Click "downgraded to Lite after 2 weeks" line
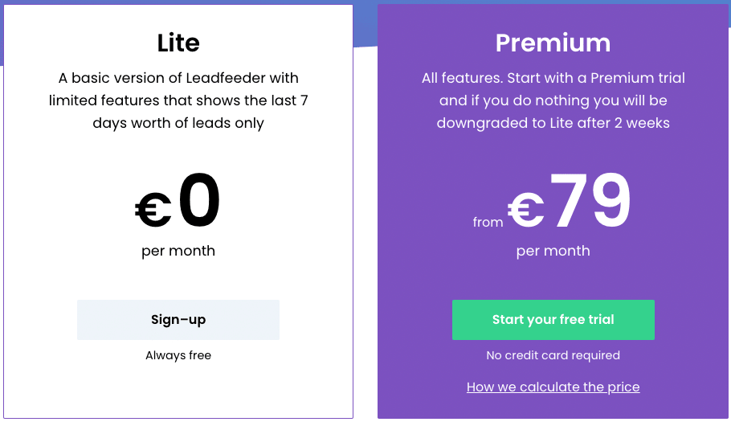The width and height of the screenshot is (731, 426). pos(553,123)
